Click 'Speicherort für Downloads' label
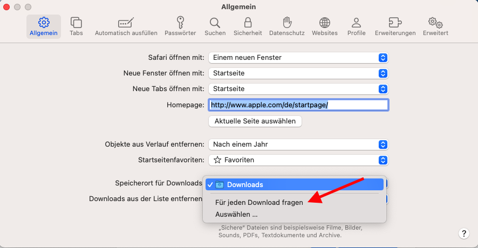 tap(159, 183)
